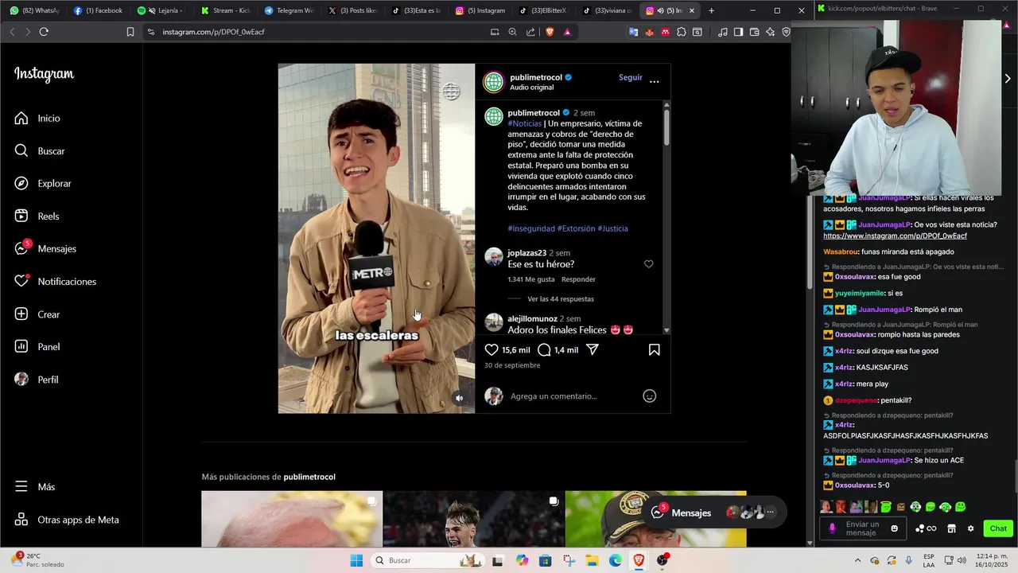Open #Extorsión hashtag link
1018x573 pixels.
point(577,228)
